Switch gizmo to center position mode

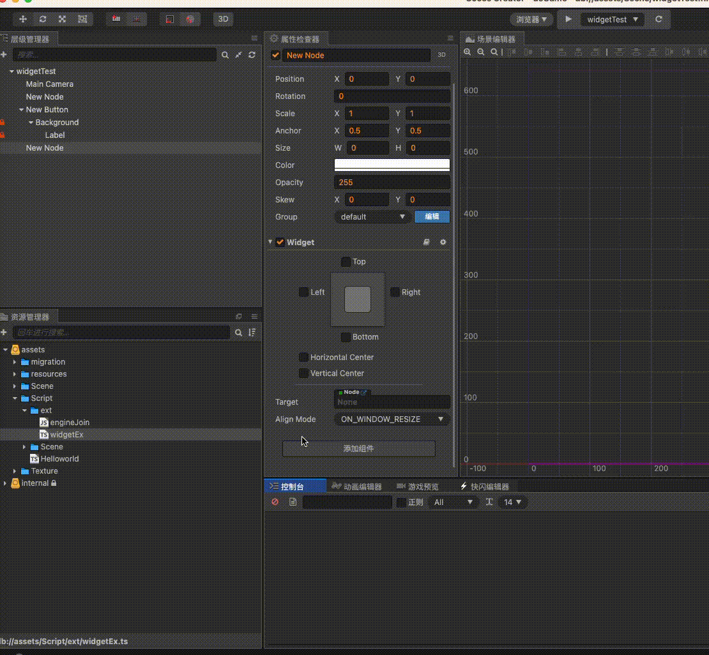click(x=136, y=19)
